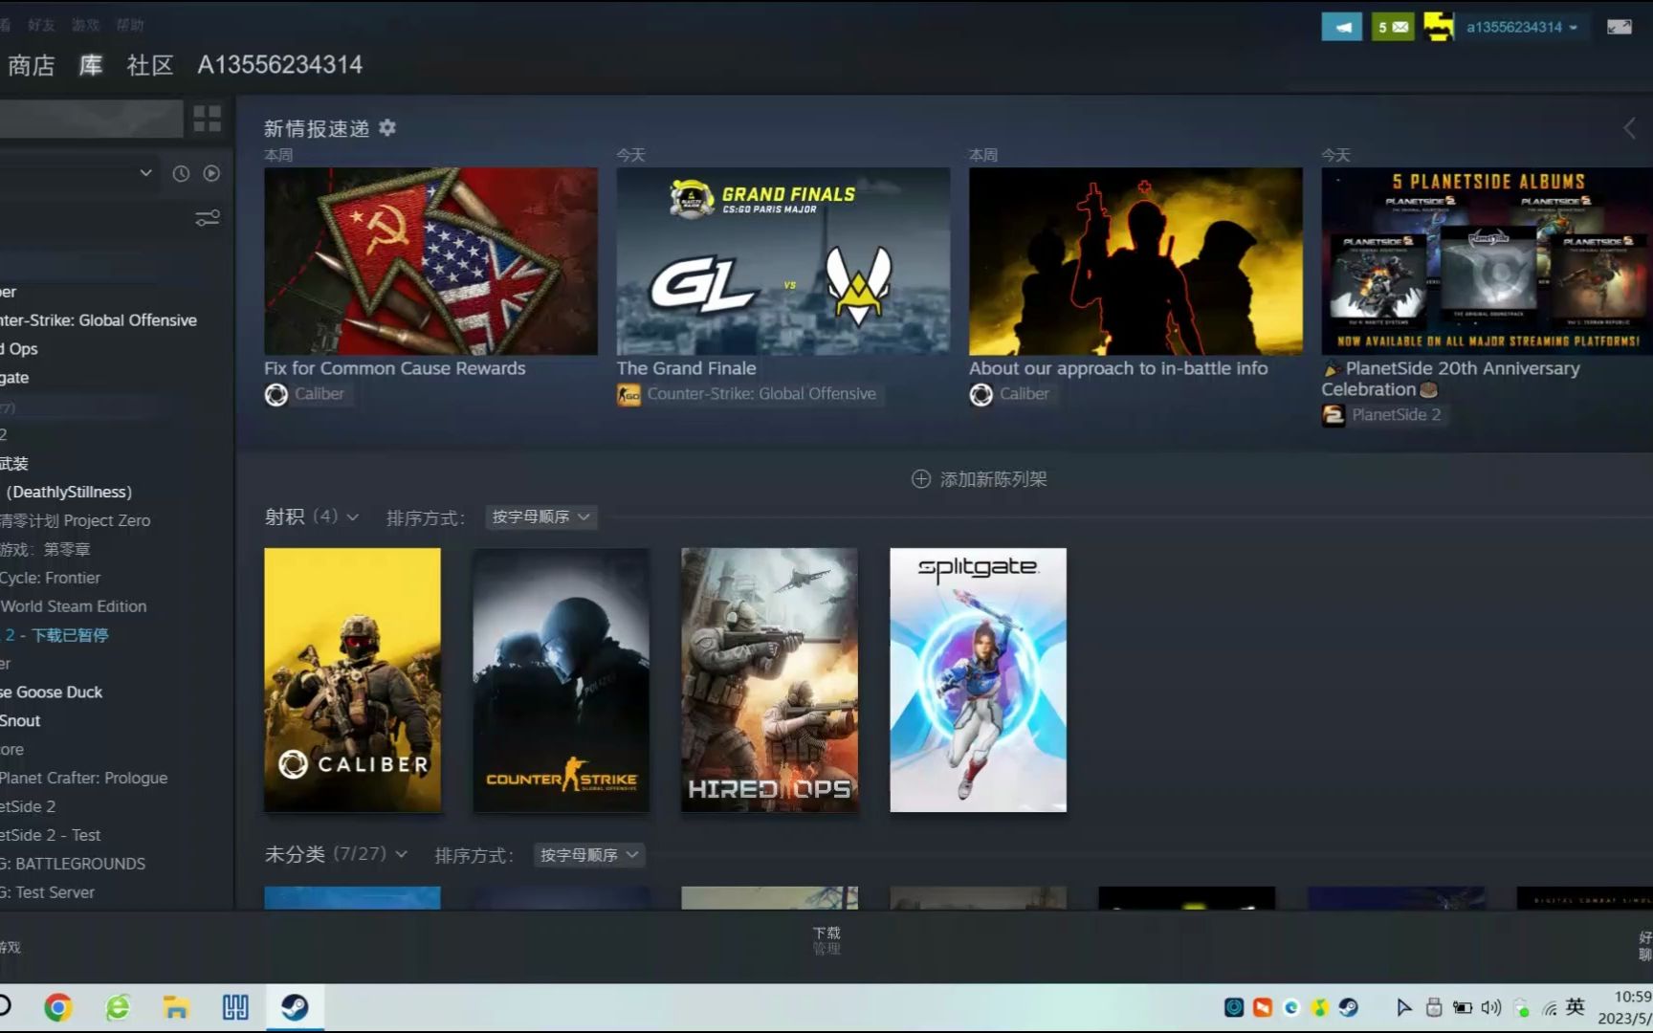1653x1033 pixels.
Task: Select BATTLEGROUNDS in game list
Action: 73,864
